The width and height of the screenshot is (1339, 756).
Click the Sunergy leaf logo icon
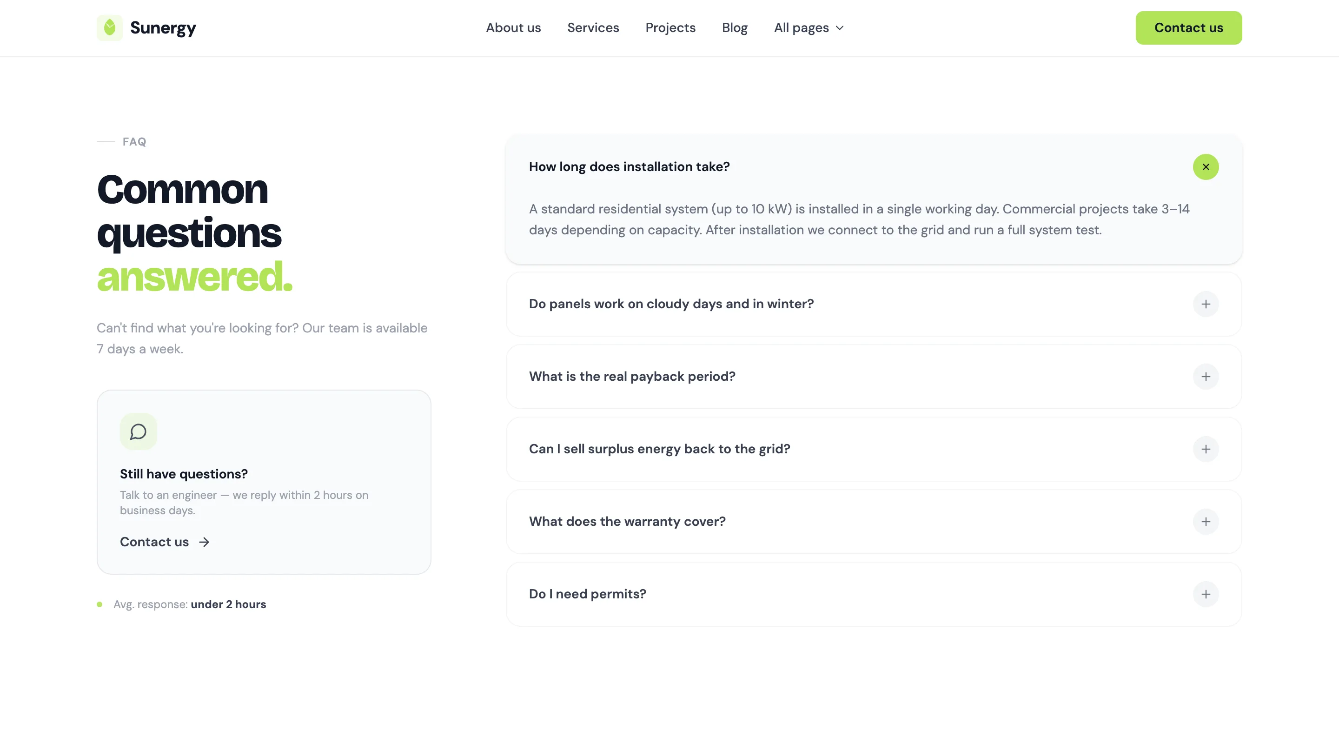pyautogui.click(x=110, y=27)
